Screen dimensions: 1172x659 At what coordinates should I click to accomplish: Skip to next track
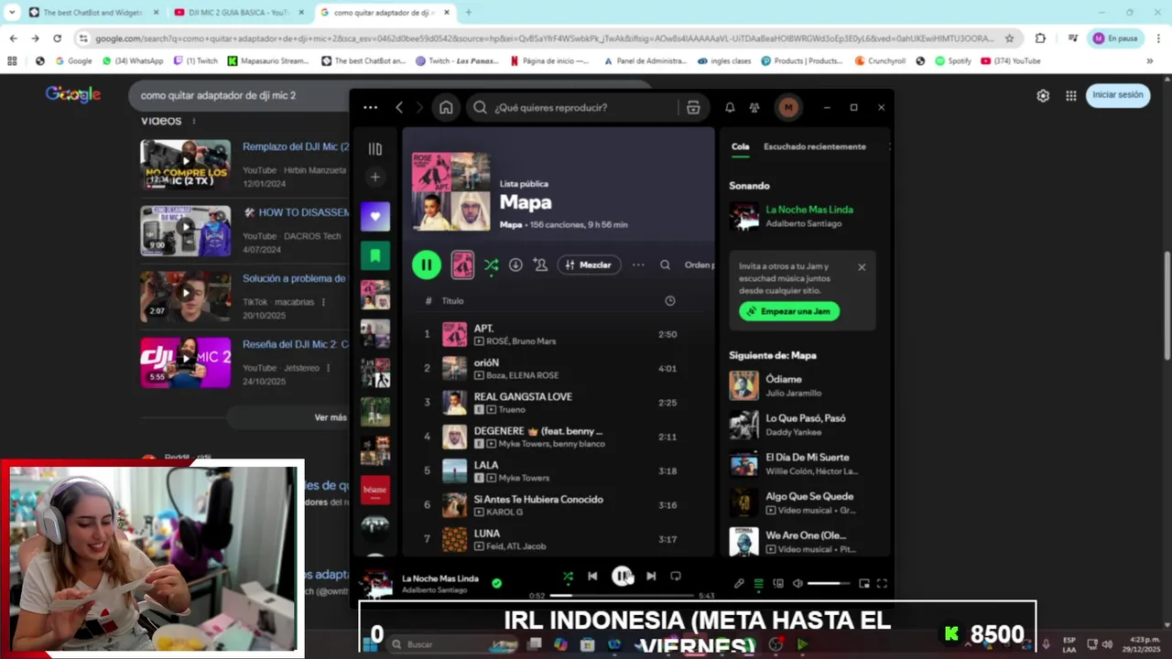tap(651, 576)
